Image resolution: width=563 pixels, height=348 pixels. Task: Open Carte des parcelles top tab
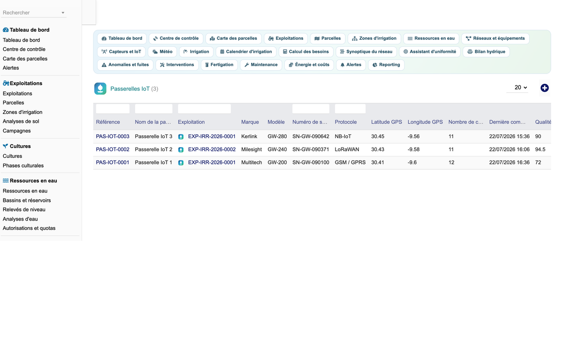click(x=233, y=38)
